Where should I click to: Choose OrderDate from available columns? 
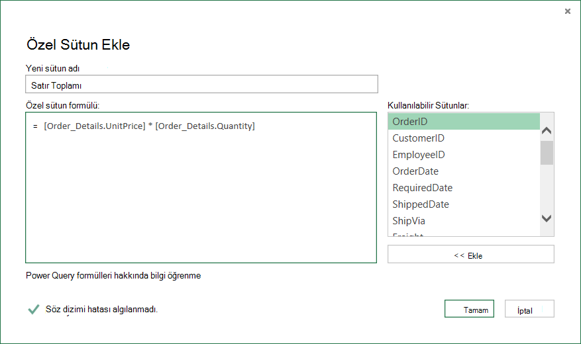[x=464, y=171]
